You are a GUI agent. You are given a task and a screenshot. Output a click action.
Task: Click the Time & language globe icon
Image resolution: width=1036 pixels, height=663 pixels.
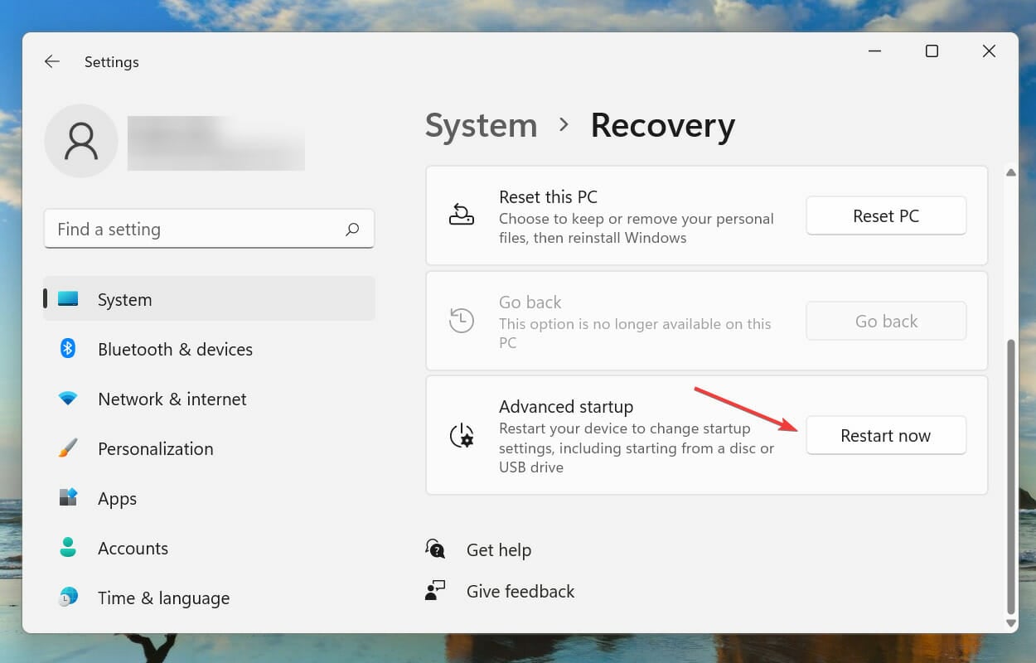(x=68, y=598)
